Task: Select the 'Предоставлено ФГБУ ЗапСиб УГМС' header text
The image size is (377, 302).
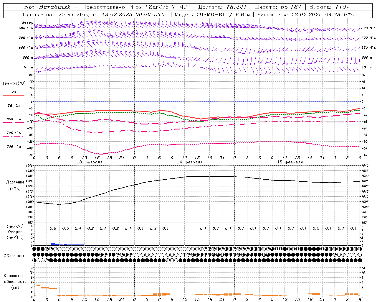Action: [136, 7]
